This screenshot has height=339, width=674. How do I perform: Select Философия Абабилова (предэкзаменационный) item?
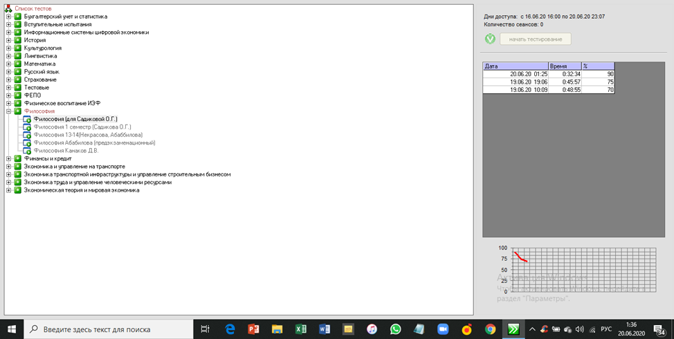(x=94, y=143)
